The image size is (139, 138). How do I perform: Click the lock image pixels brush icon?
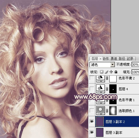pyautogui.click(x=106, y=72)
